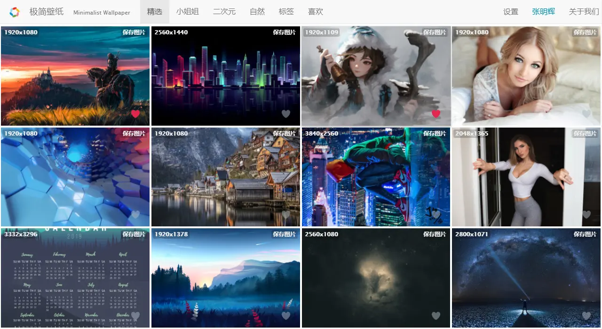Viewport: 602px width, 329px height.
Task: Switch to the 小姐姐 tab
Action: (x=188, y=12)
